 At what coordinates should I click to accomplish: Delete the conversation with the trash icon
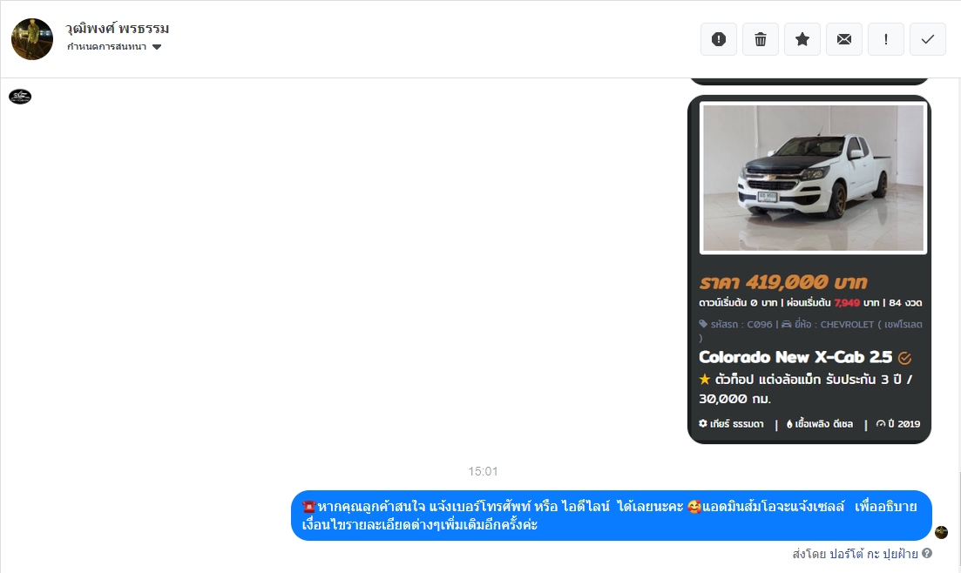(x=761, y=39)
